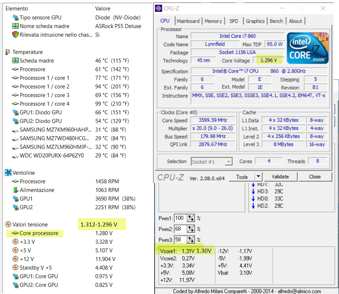Click the GPU2: Core GPU voltage icon
This screenshot has width=339, height=294.
point(15,285)
